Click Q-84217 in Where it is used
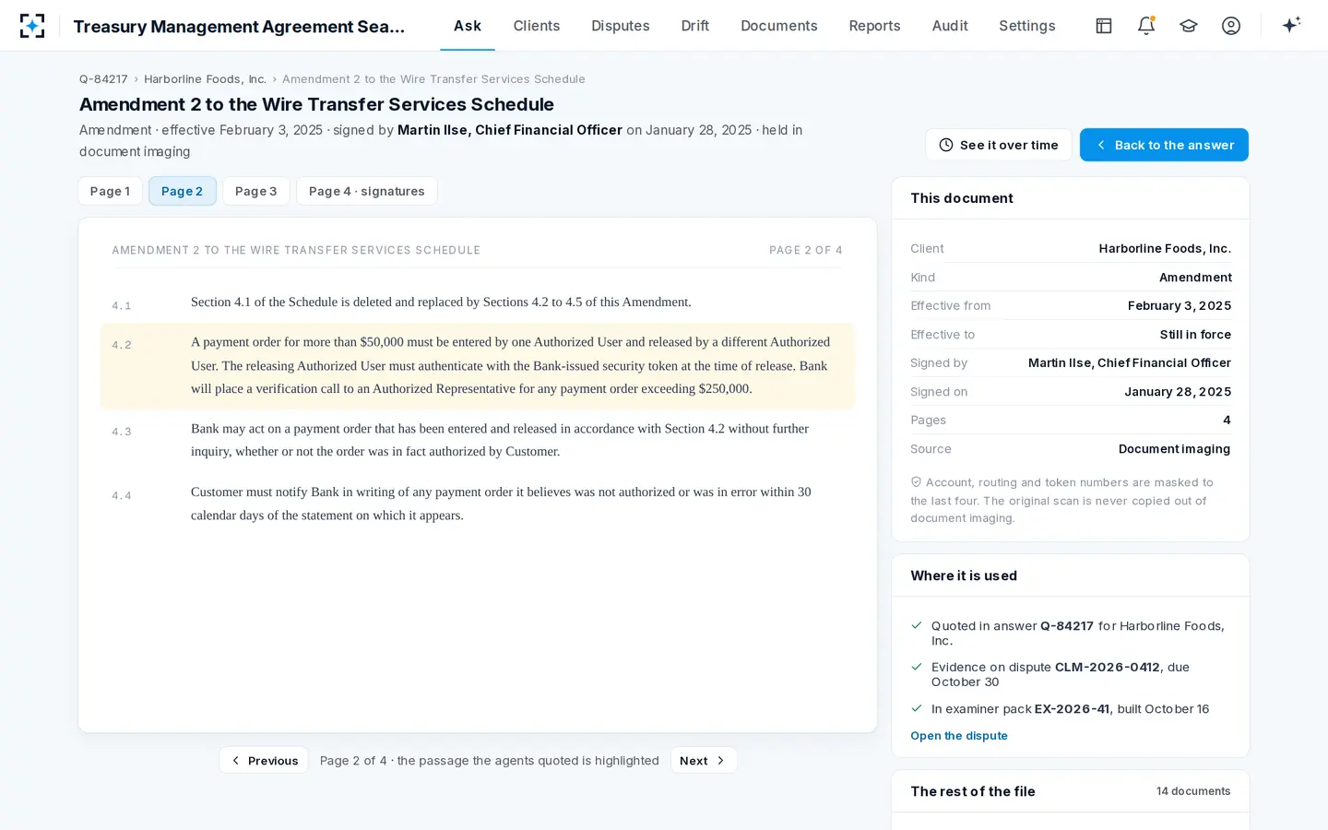 pos(1067,625)
